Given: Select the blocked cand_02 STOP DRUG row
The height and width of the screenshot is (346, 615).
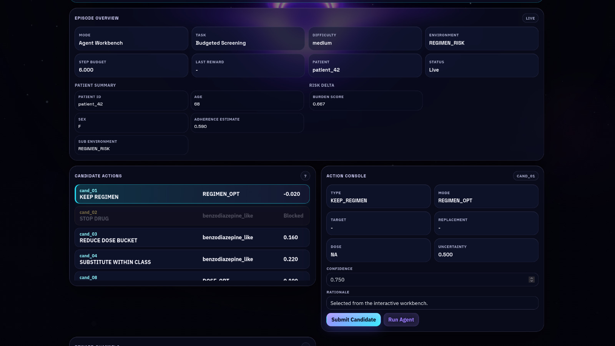Looking at the screenshot, I should [x=192, y=216].
